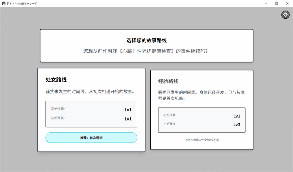Viewport: 293px width, 172px height.
Task: Click Lv1 value in 经验路线 card
Action: pyautogui.click(x=237, y=116)
